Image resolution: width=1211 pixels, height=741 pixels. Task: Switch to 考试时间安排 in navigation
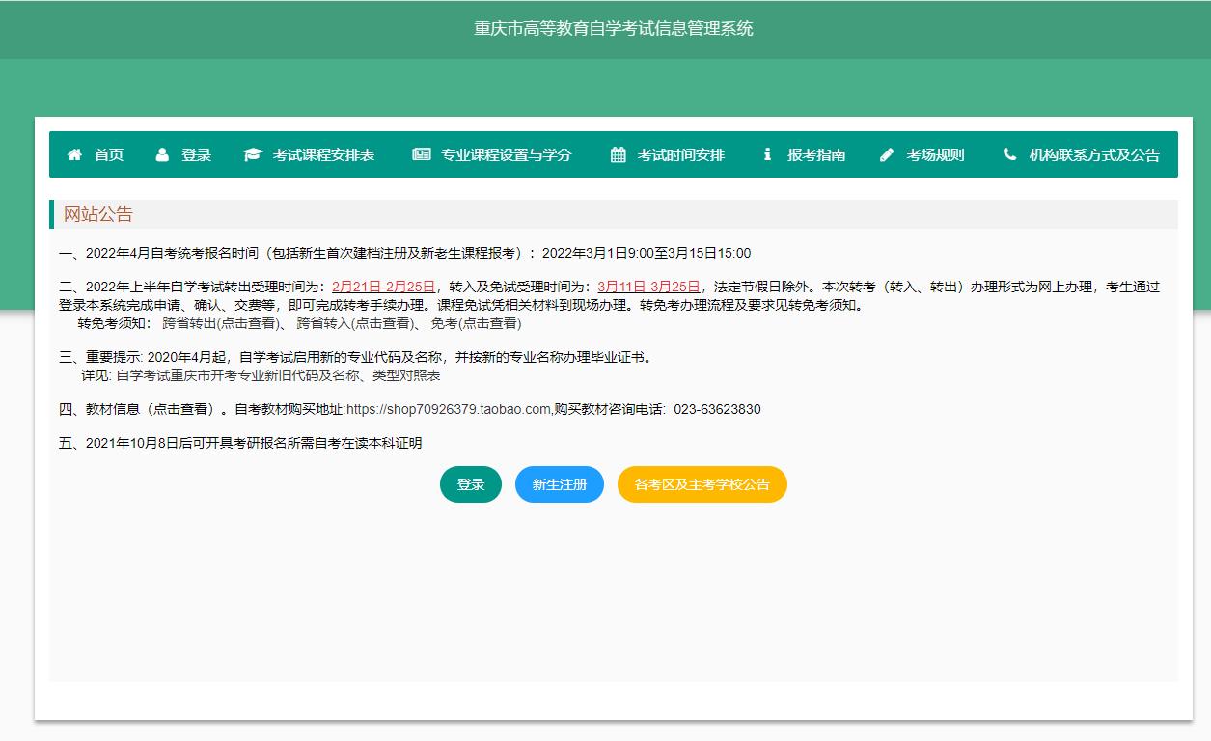pyautogui.click(x=682, y=154)
